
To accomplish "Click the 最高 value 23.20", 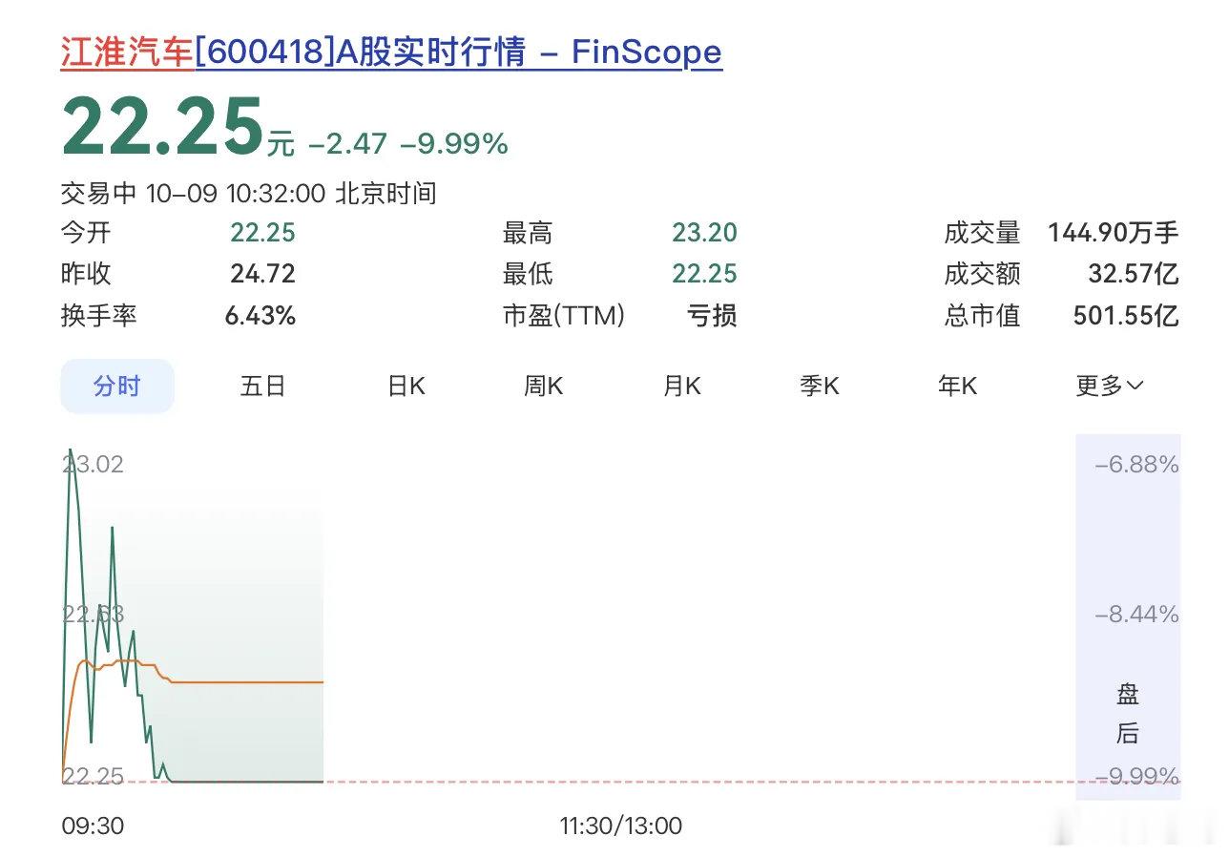I will point(704,233).
